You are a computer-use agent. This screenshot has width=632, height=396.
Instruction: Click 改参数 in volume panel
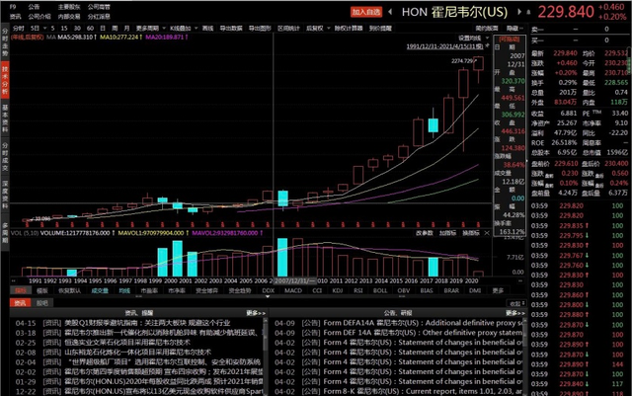coord(424,233)
